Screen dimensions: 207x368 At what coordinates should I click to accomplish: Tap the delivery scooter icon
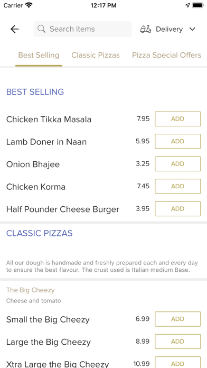click(x=146, y=29)
